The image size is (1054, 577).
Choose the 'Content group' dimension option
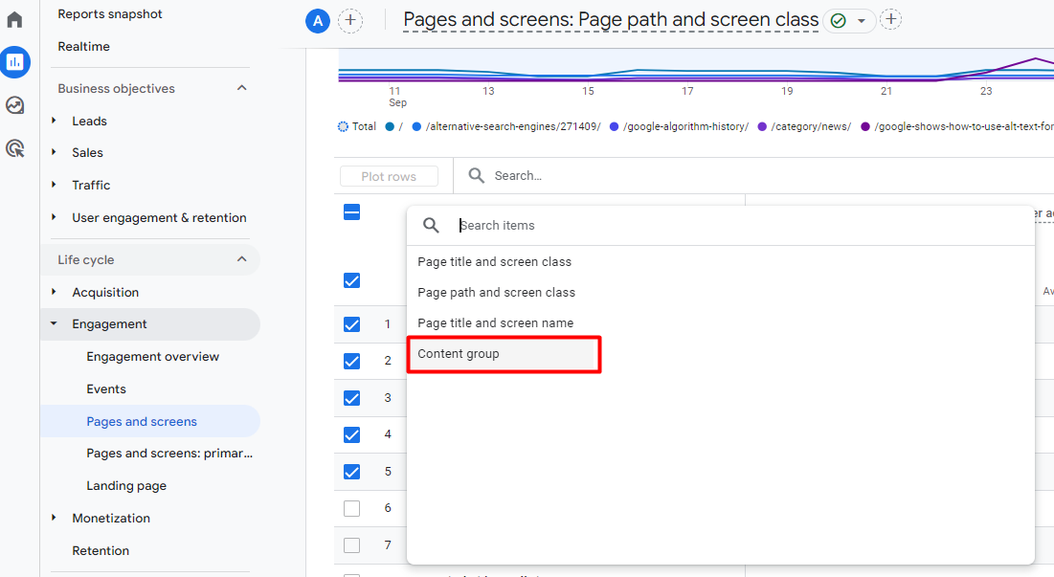pyautogui.click(x=460, y=354)
